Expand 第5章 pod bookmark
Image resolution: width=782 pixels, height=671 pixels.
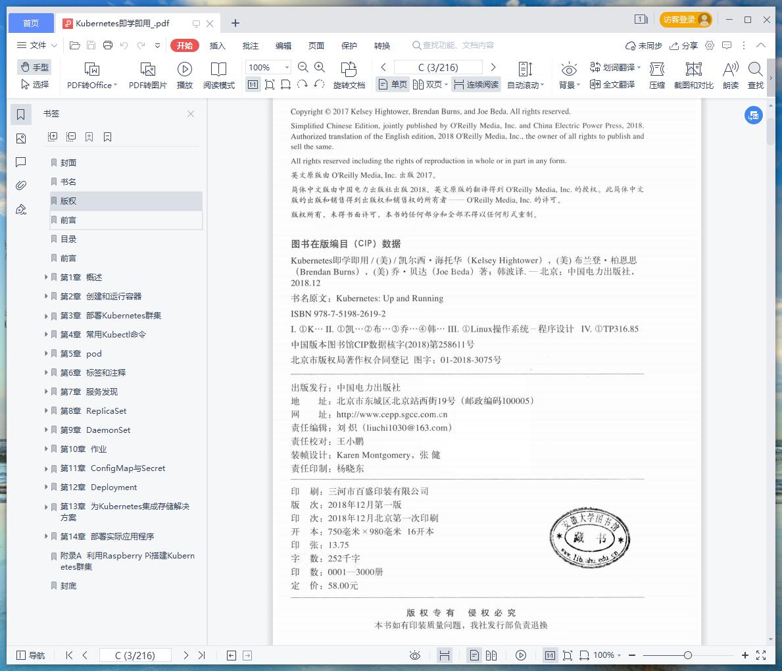point(47,353)
